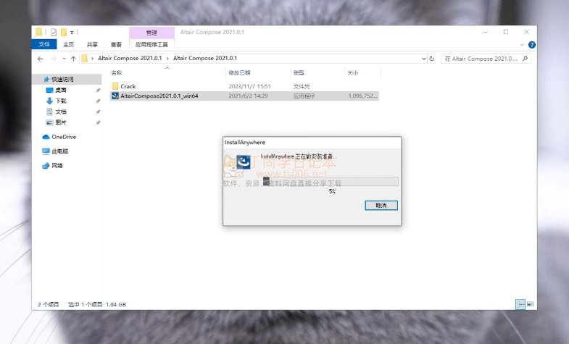Open 图片 (Pictures) in the sidebar
569x344 pixels.
click(x=61, y=122)
